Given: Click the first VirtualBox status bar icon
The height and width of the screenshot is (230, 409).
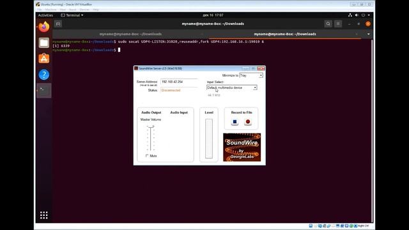Looking at the screenshot, I should coord(311,226).
